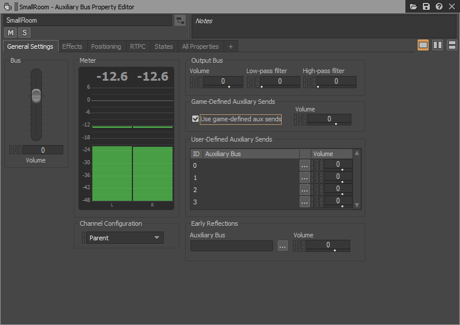The width and height of the screenshot is (460, 325).
Task: Click the left channel meter bar
Action: 112,174
